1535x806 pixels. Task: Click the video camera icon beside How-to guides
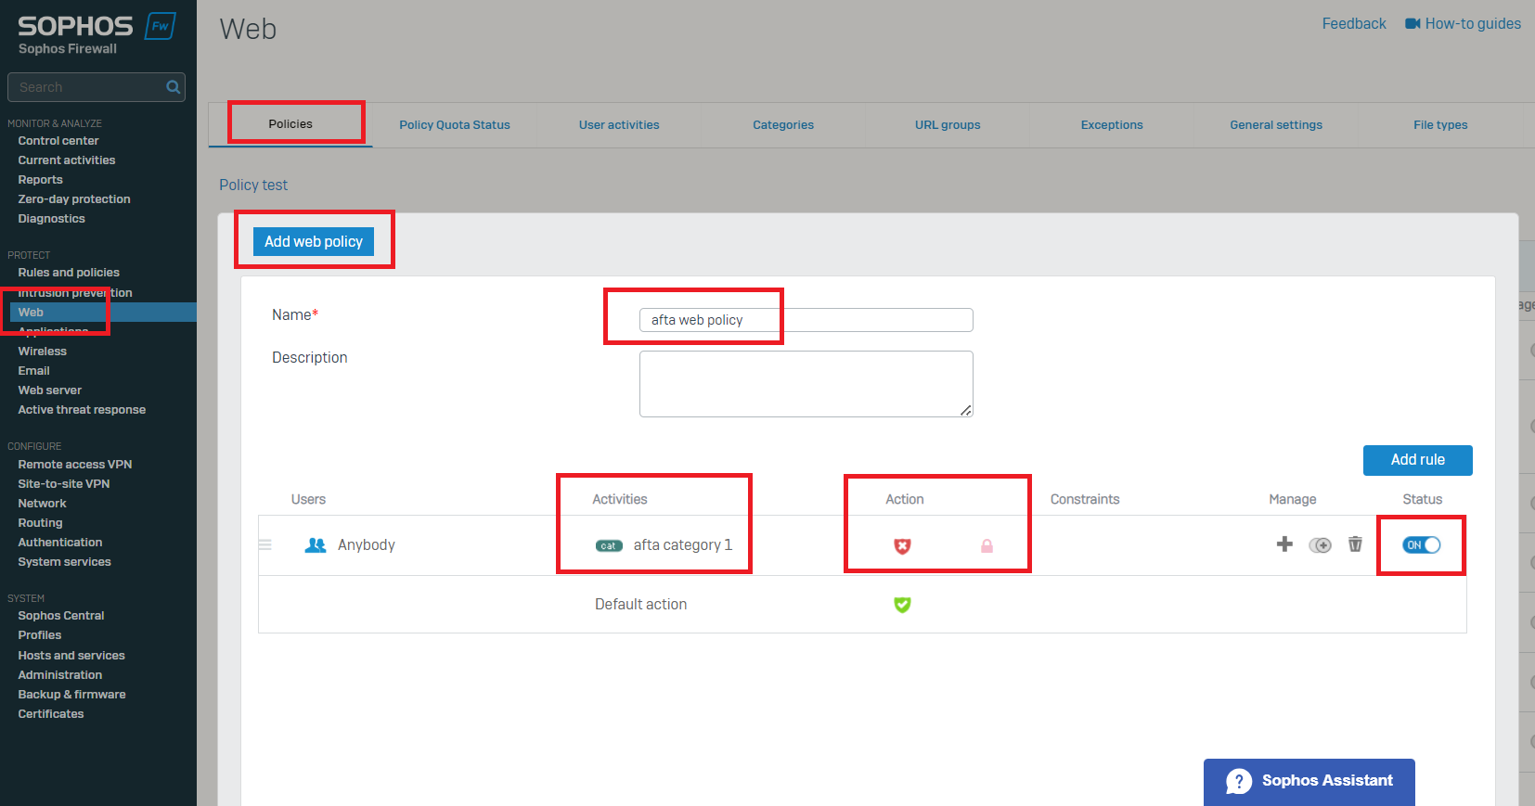(1412, 24)
